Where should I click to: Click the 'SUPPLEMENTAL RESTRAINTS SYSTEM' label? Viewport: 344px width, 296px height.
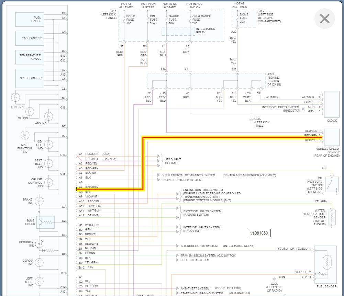[x=188, y=175]
